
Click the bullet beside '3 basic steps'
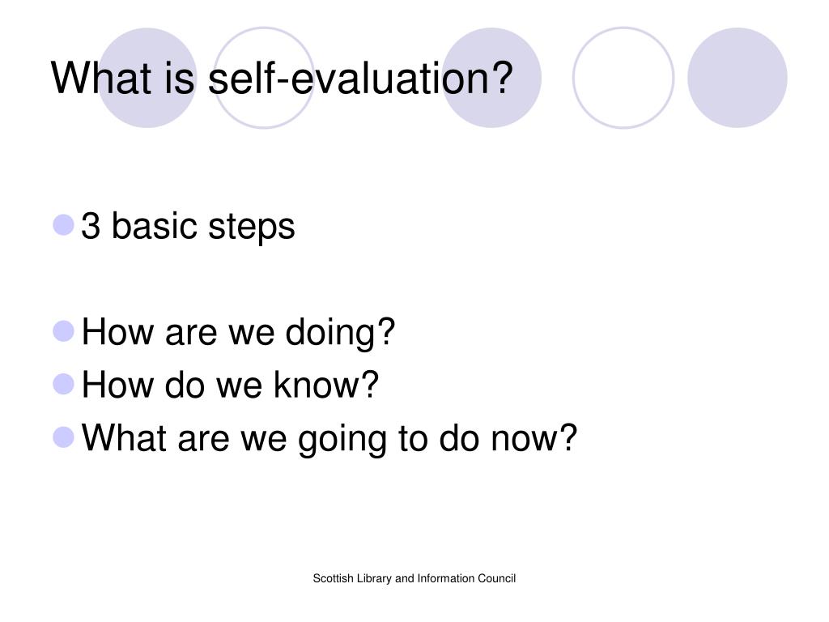(63, 225)
